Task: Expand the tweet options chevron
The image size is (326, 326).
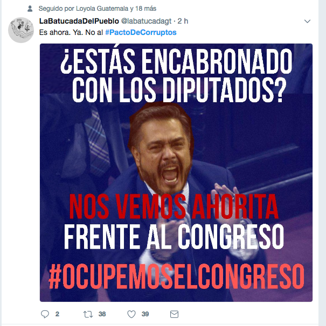Action: tap(307, 21)
